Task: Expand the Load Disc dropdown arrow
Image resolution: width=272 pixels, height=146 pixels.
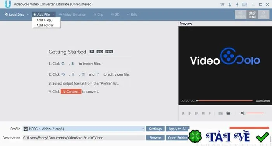Action: pyautogui.click(x=28, y=15)
